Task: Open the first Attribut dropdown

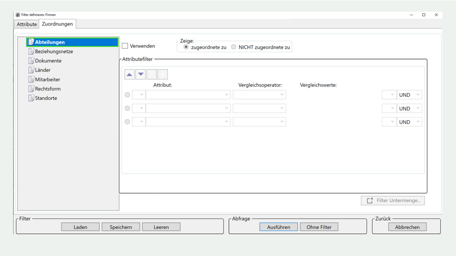Action: pos(188,95)
